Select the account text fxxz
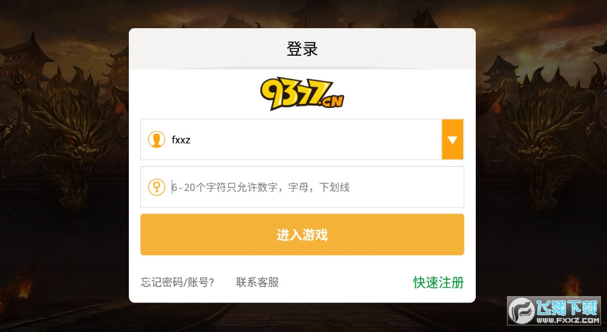The width and height of the screenshot is (607, 332). point(181,140)
